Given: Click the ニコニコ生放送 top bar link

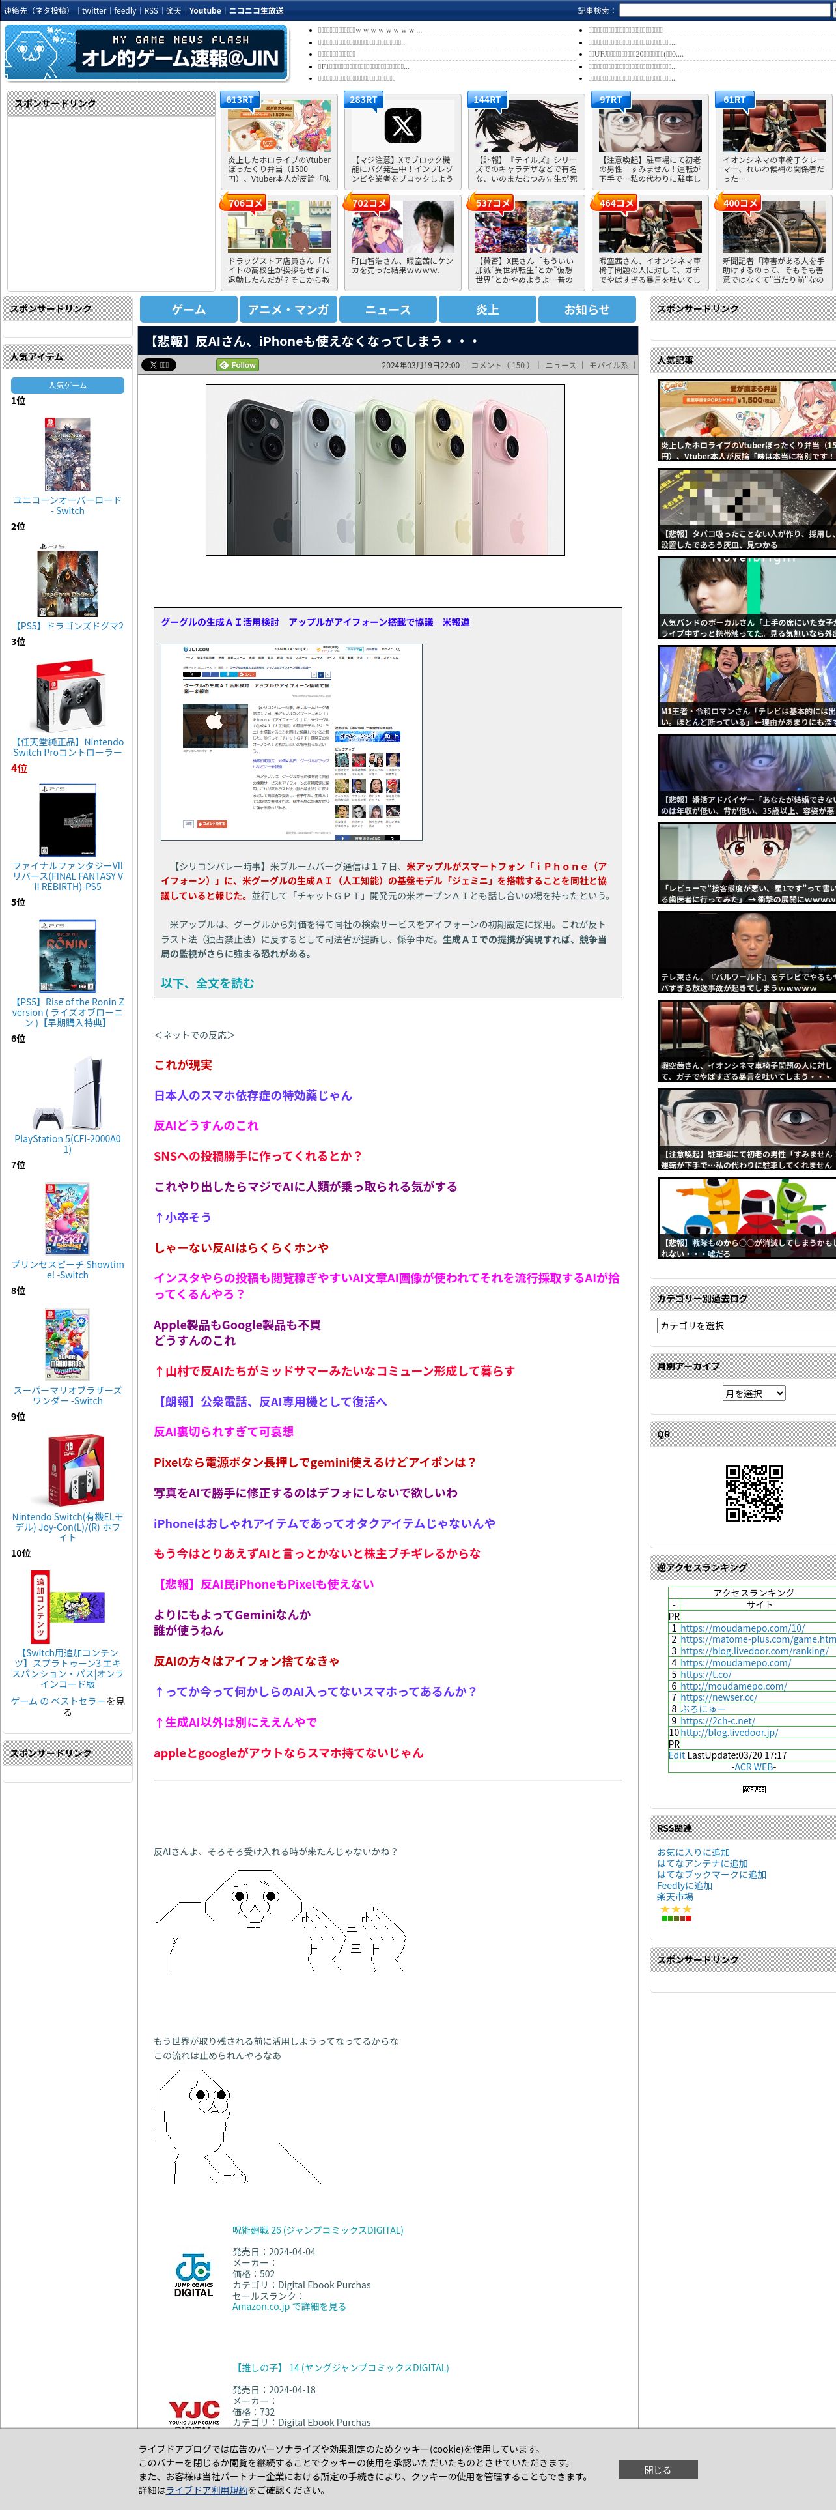Looking at the screenshot, I should (x=256, y=10).
